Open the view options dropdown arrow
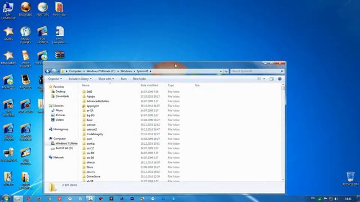The height and width of the screenshot is (202, 360). 264,79
